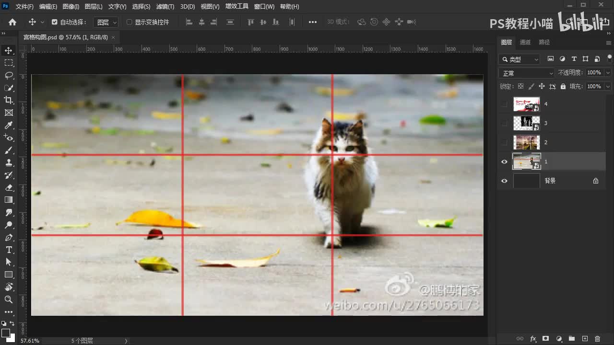Add a layer mask
The width and height of the screenshot is (614, 345).
coord(546,339)
